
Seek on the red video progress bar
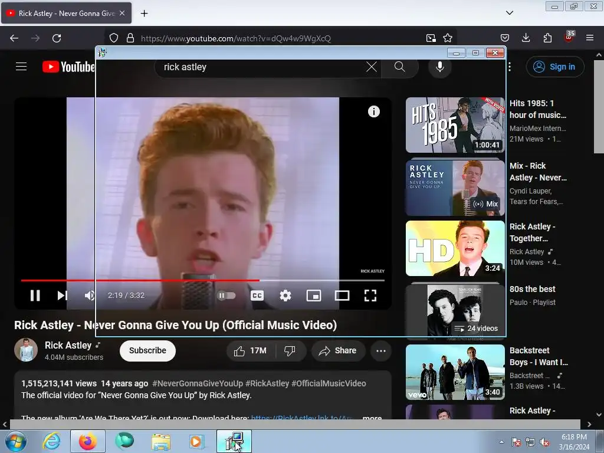(203, 280)
